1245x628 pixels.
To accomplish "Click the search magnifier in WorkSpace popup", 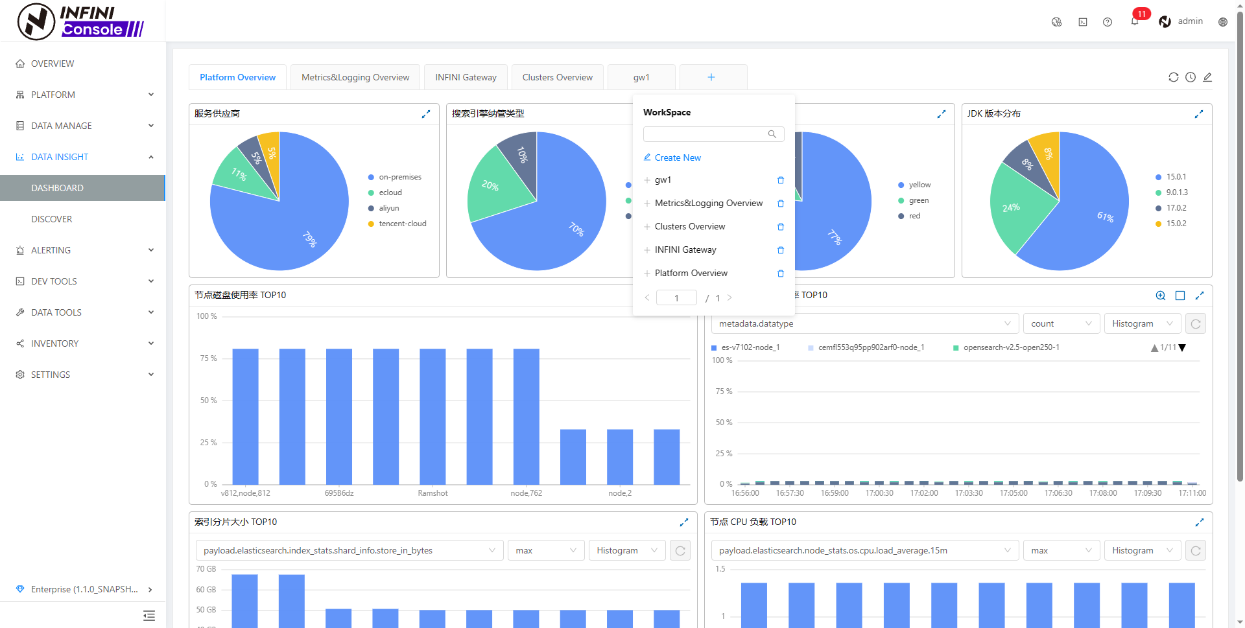I will click(x=772, y=134).
